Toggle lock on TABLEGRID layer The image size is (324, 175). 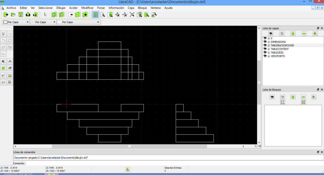pos(269,53)
